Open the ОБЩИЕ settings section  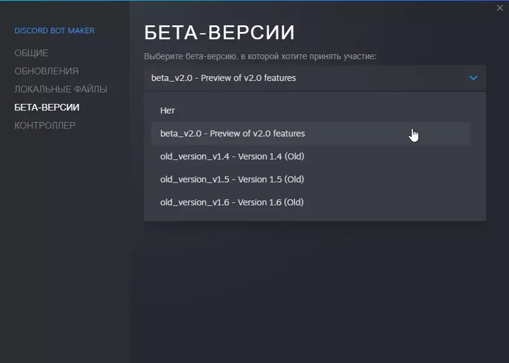(31, 53)
